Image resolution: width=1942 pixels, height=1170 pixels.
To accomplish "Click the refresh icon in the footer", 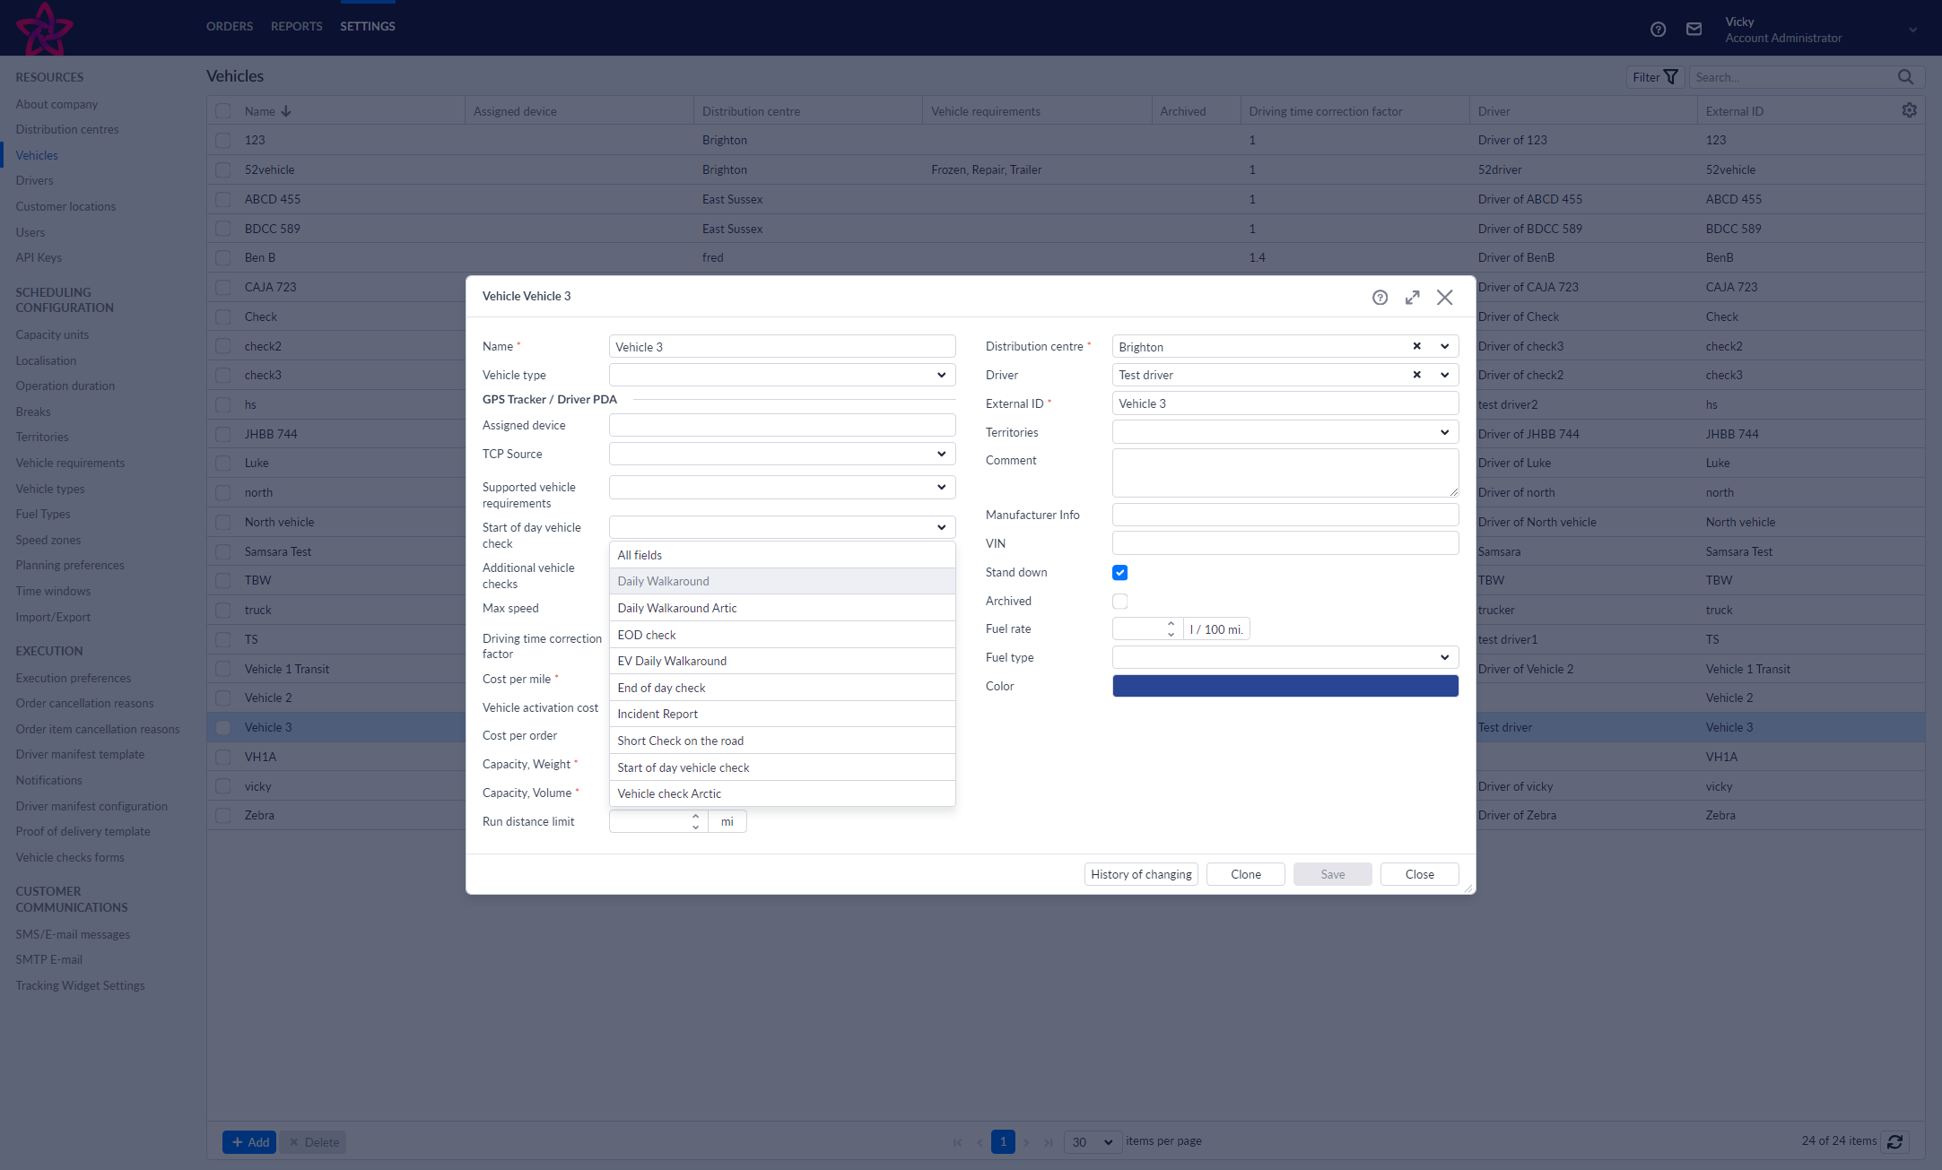I will tap(1894, 1141).
